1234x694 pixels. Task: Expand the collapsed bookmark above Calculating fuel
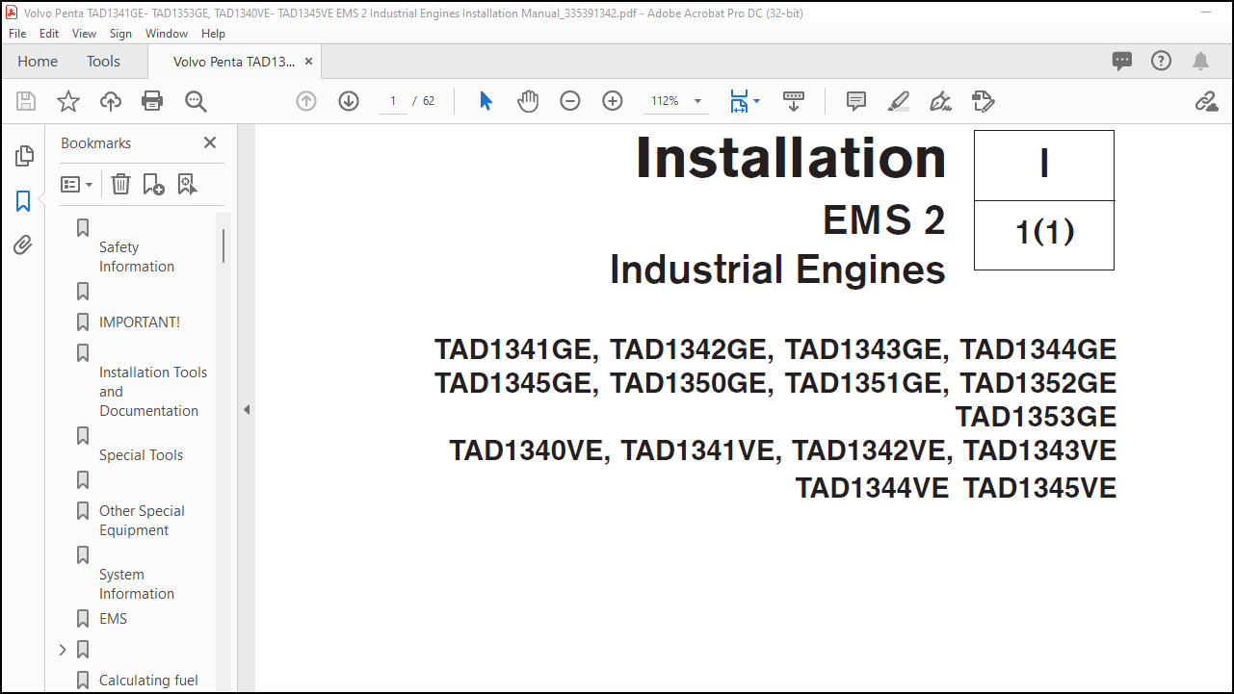63,650
